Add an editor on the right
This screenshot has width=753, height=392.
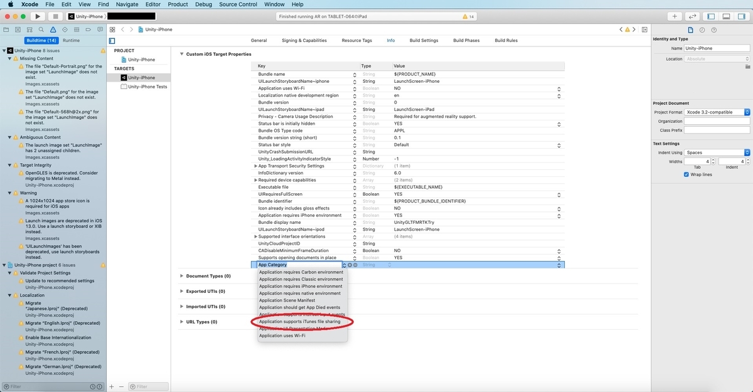pyautogui.click(x=644, y=29)
